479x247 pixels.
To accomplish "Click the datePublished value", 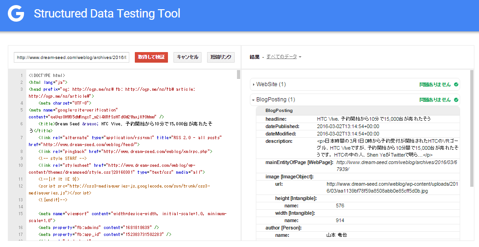I will (348, 126).
